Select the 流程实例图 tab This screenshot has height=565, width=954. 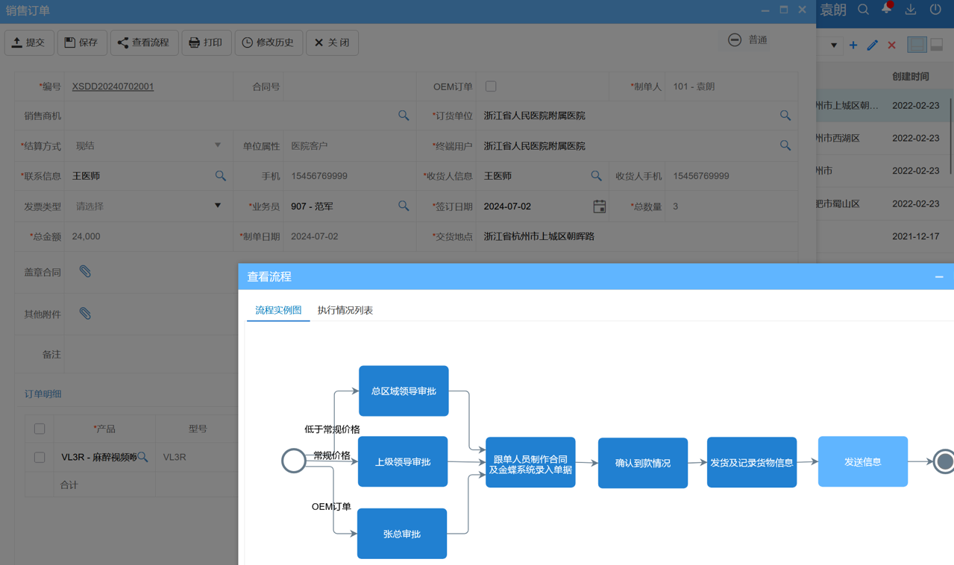278,310
